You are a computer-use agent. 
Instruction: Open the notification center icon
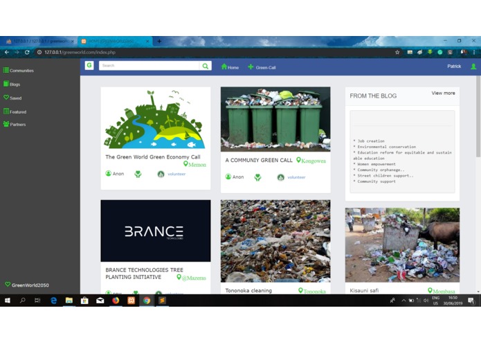pyautogui.click(x=471, y=301)
